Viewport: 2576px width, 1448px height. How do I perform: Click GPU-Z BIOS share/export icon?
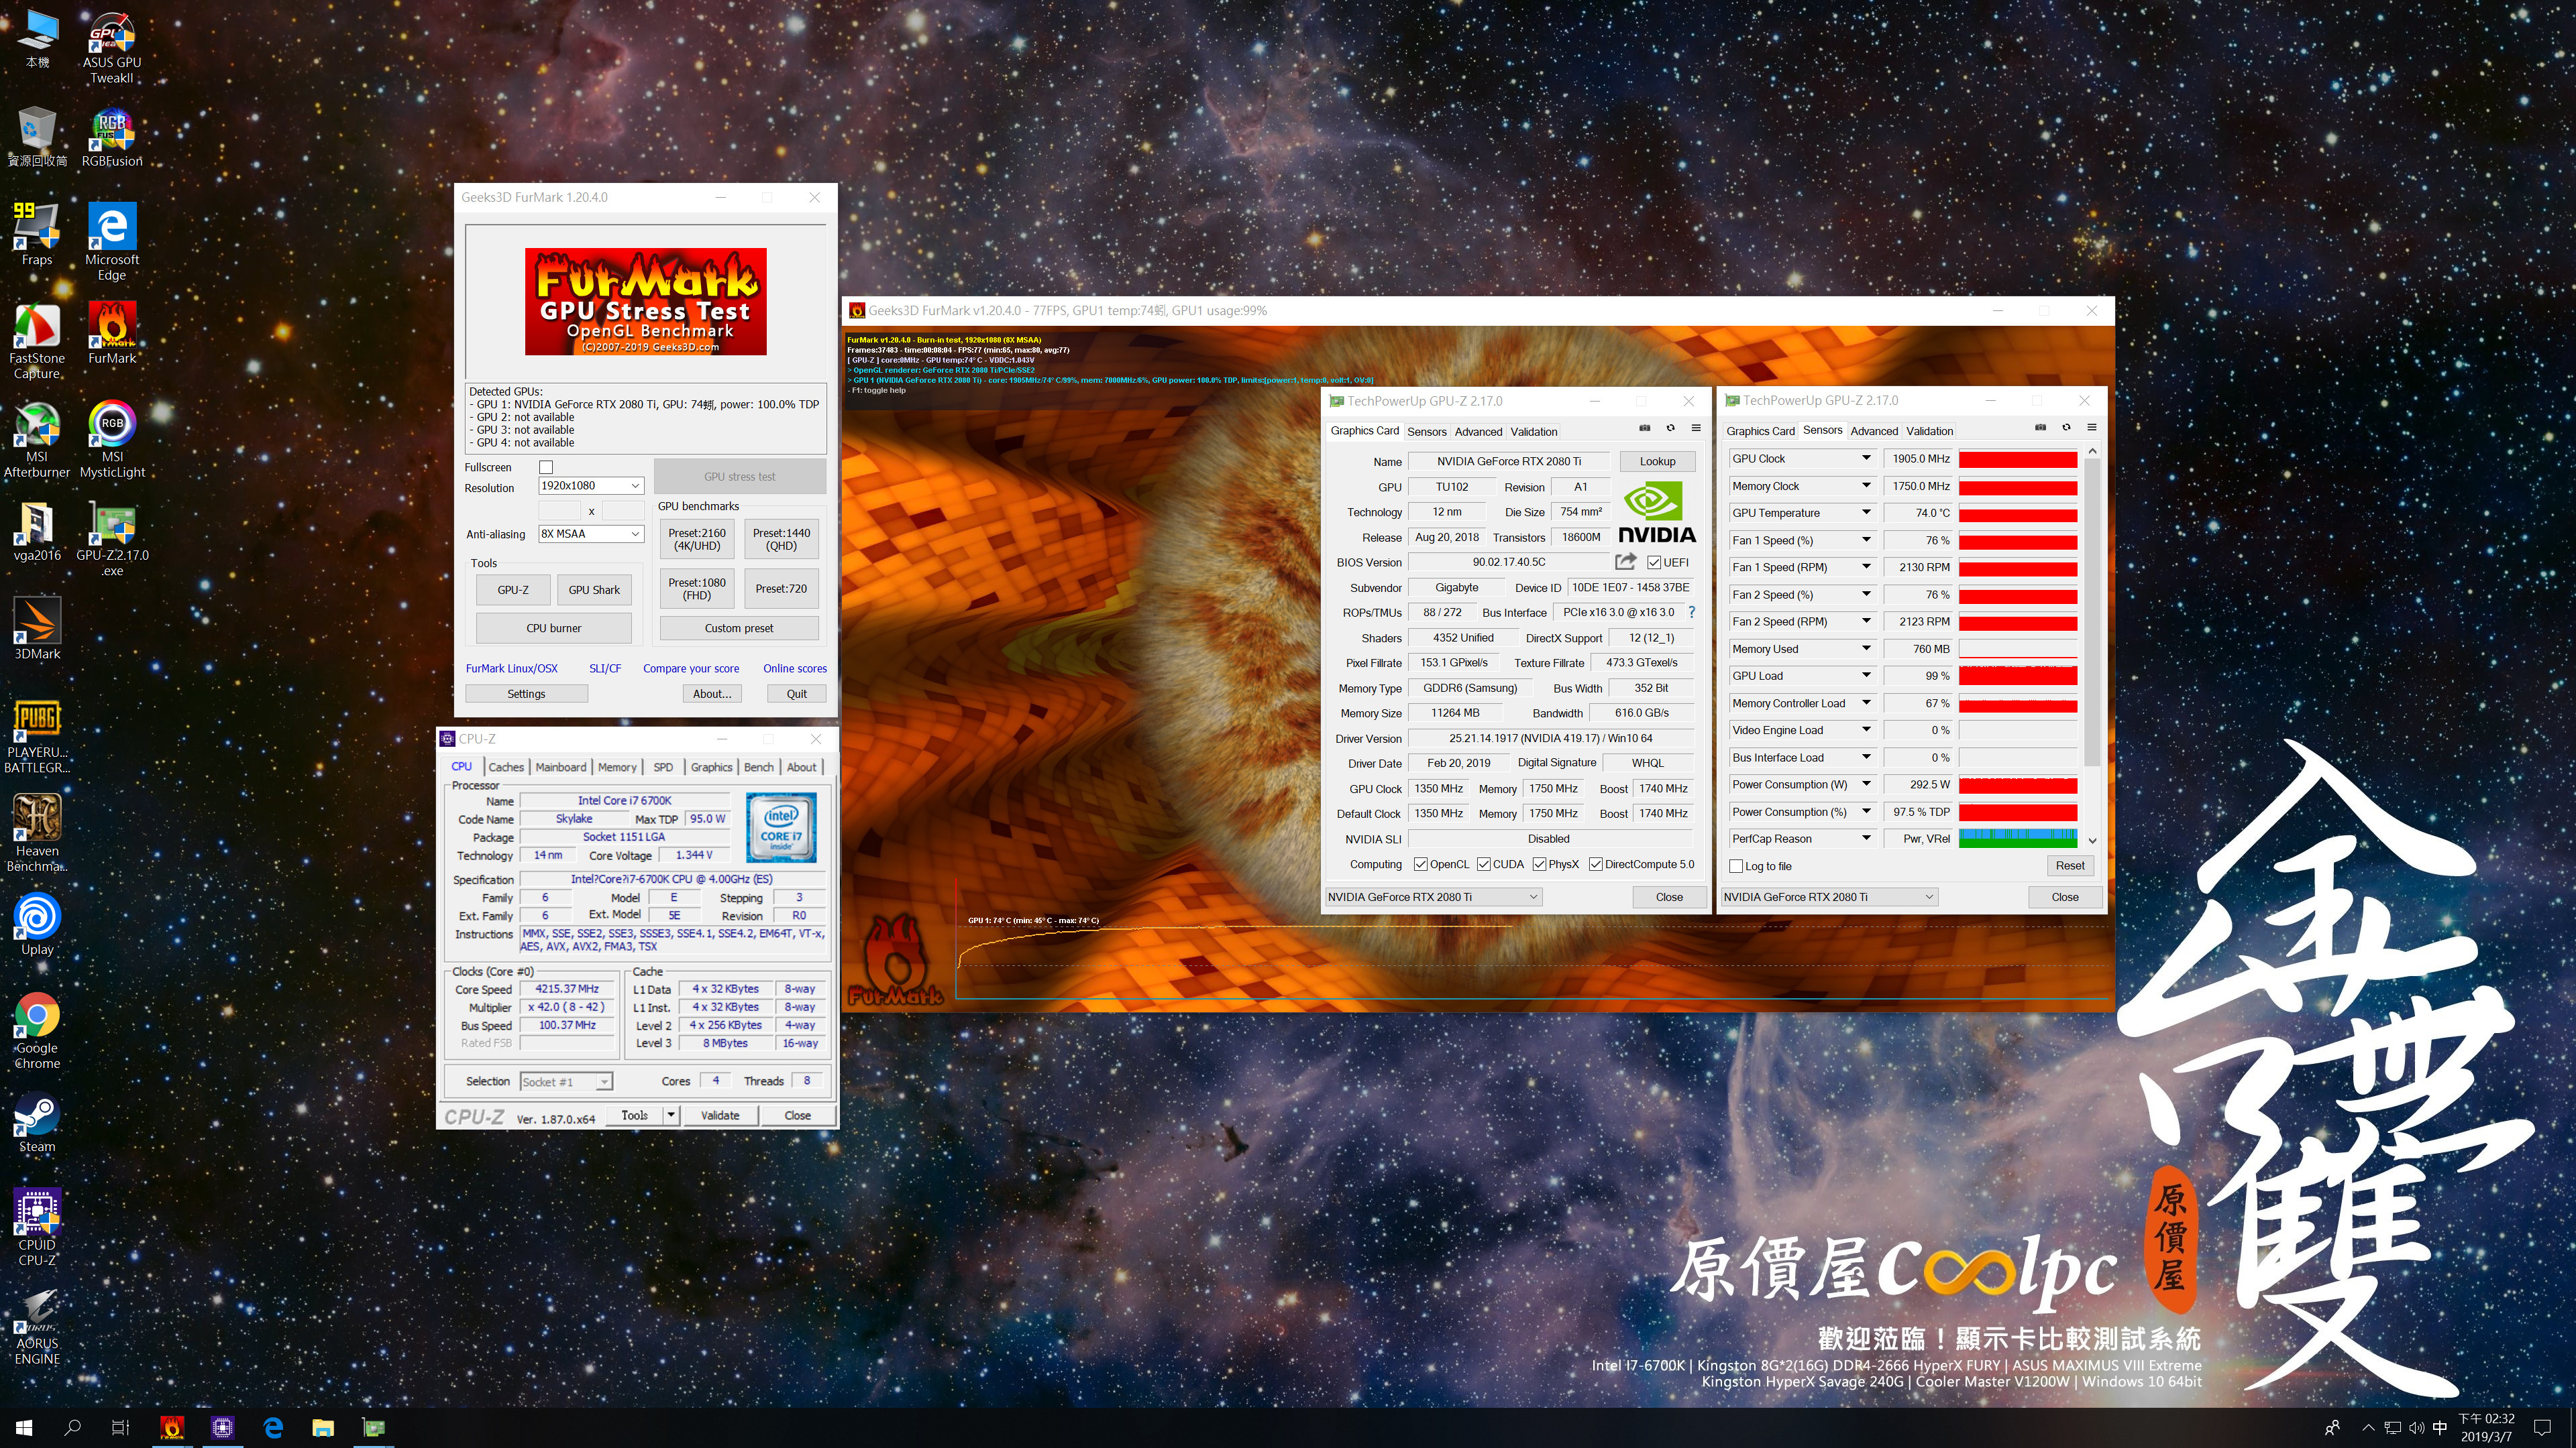1625,562
